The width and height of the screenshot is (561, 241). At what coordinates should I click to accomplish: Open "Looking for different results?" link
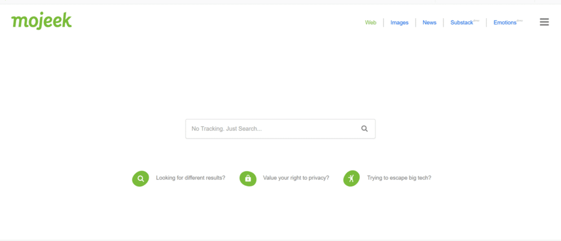[x=191, y=178]
